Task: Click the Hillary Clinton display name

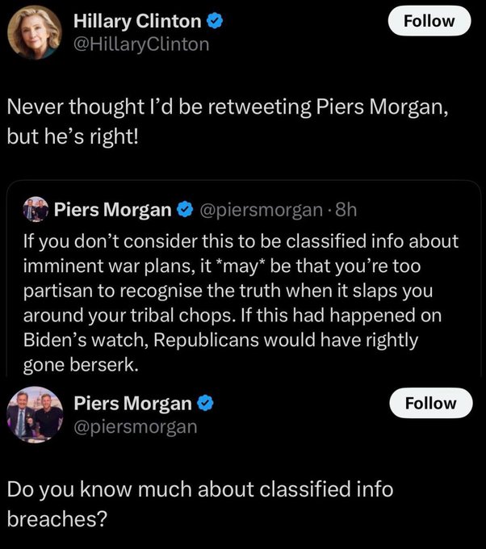Action: point(138,22)
